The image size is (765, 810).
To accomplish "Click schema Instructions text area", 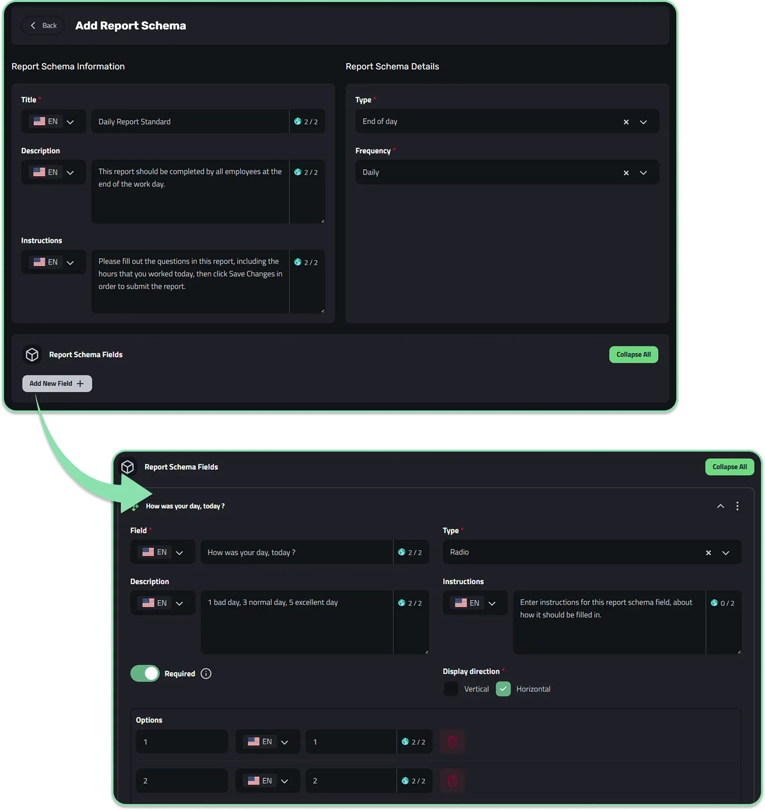I will click(x=190, y=281).
